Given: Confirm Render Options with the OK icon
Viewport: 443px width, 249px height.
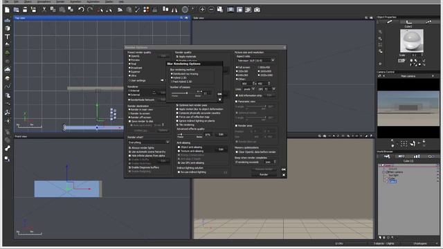Looking at the screenshot, I should tap(283, 169).
